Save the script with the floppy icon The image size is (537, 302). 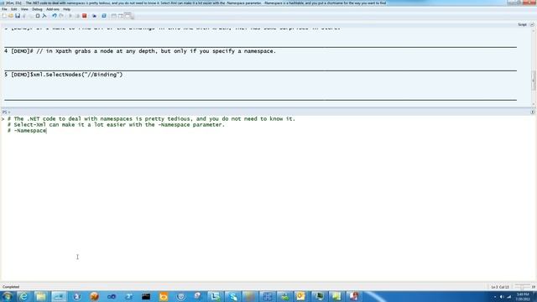[x=18, y=16]
